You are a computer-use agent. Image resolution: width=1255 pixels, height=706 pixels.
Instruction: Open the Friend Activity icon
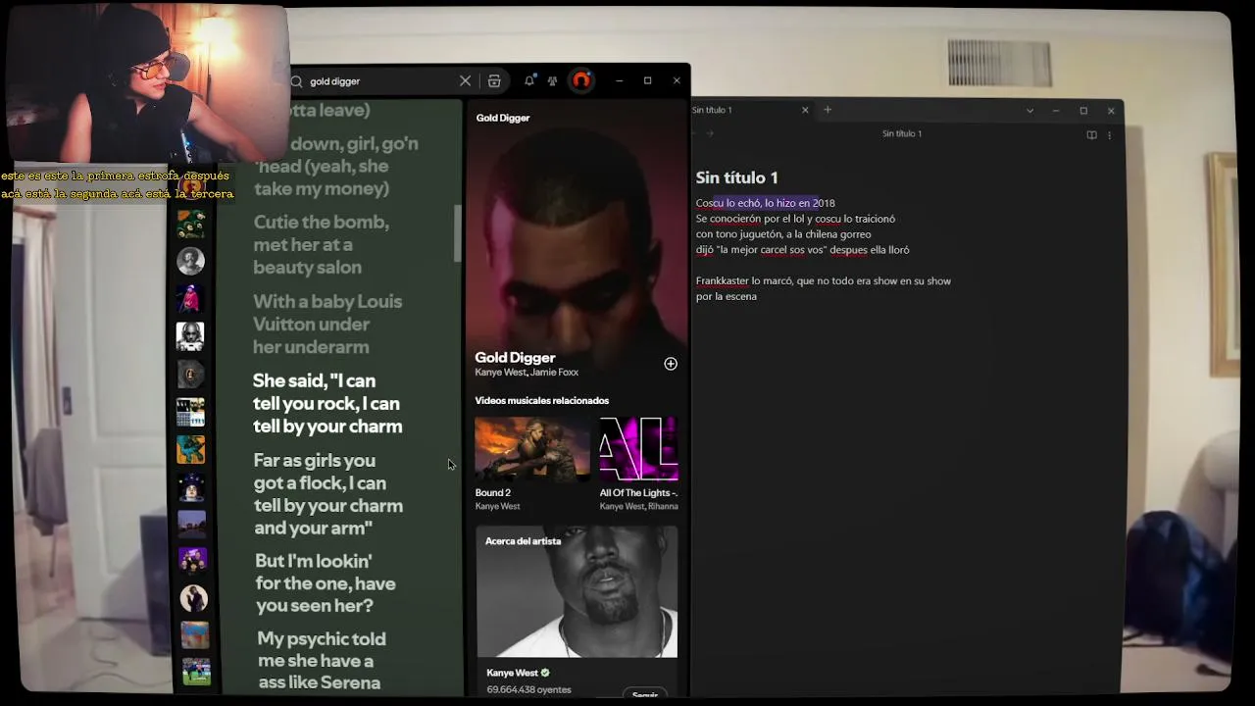[x=553, y=81]
